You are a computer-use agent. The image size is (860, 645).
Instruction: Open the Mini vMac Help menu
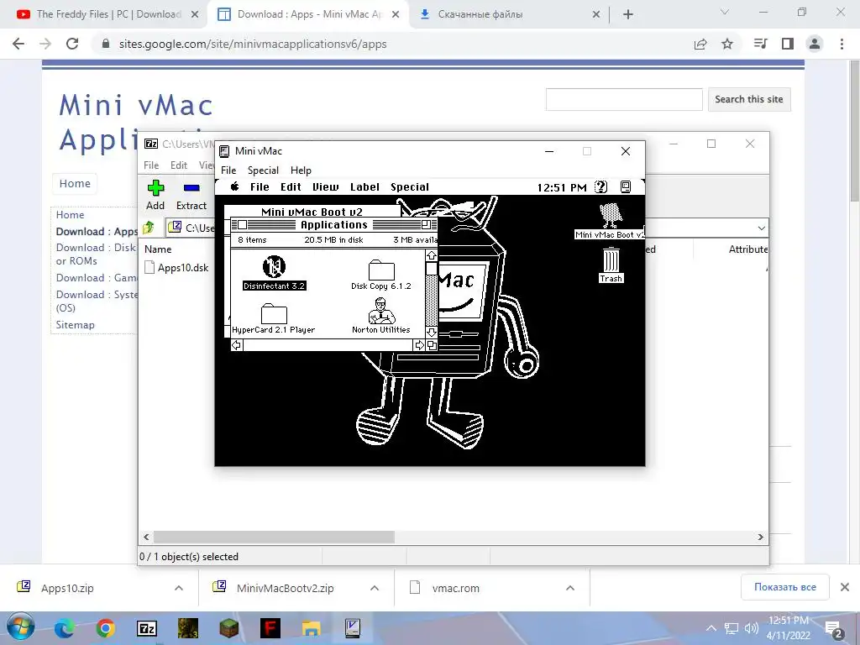coord(301,170)
